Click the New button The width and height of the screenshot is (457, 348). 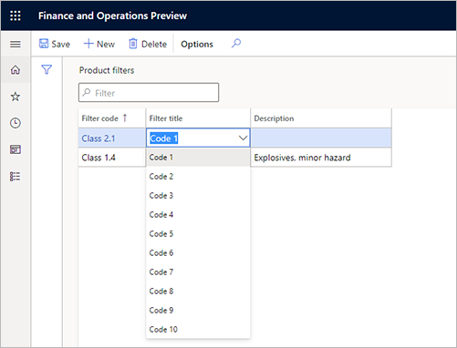99,44
